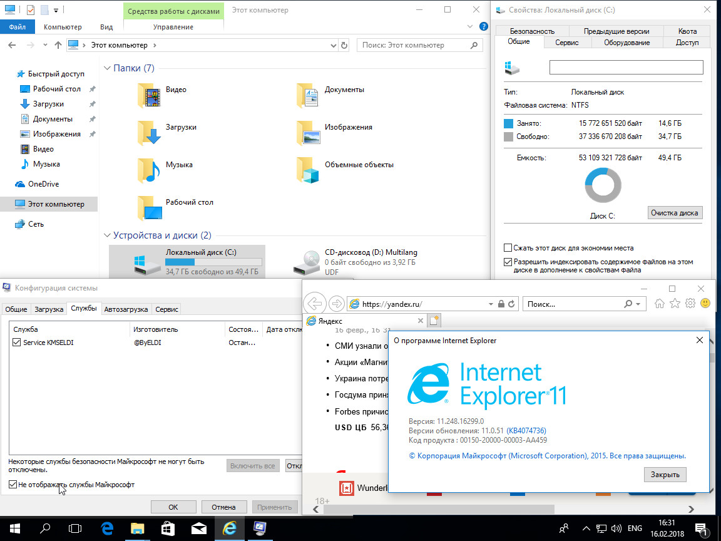This screenshot has height=541, width=721.
Task: Open Microsoft Store from taskbar
Action: [168, 528]
